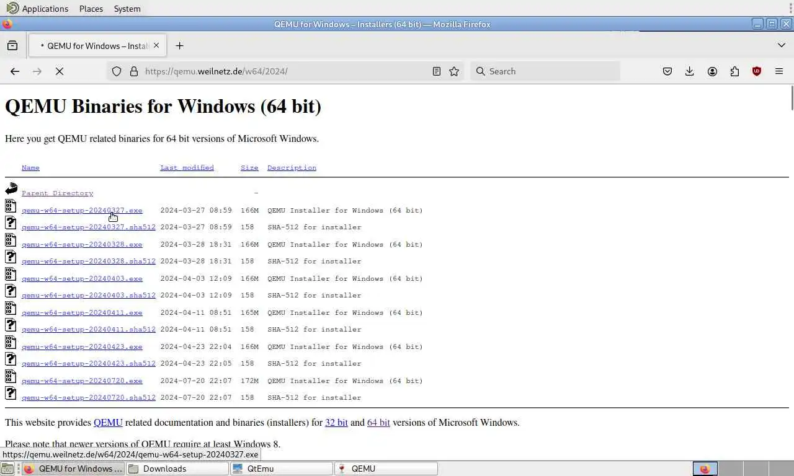Viewport: 794px width, 476px height.
Task: Open qemu-w64-setup-20240328.sha512 link
Action: point(89,262)
